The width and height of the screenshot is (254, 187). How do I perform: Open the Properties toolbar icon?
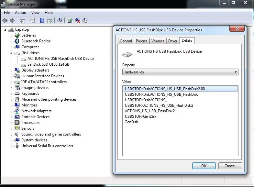pos(32,21)
